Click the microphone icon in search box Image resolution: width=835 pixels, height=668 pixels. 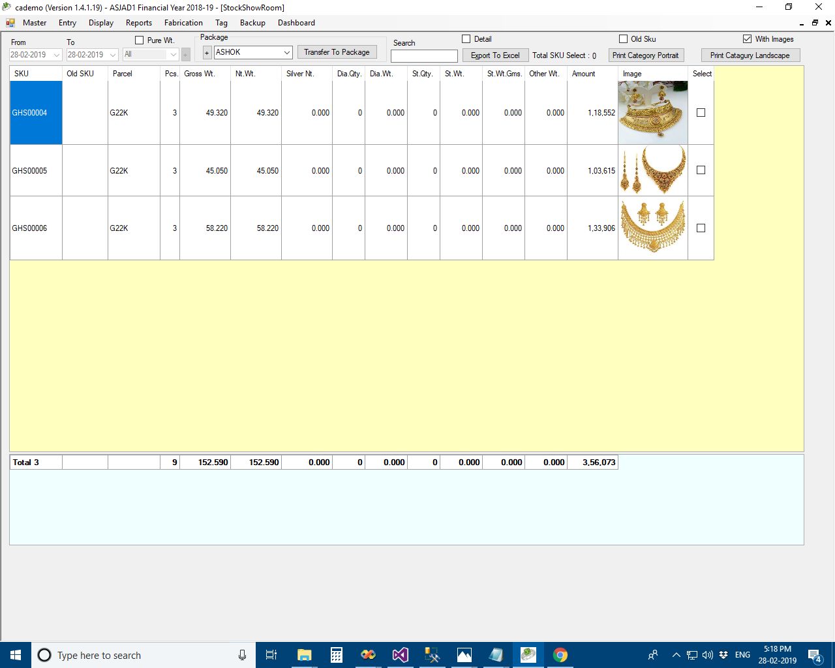coord(242,655)
